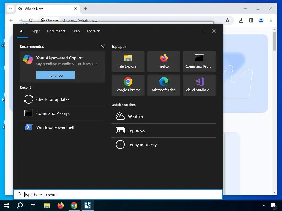Switch to the Web search tab

pos(76,31)
